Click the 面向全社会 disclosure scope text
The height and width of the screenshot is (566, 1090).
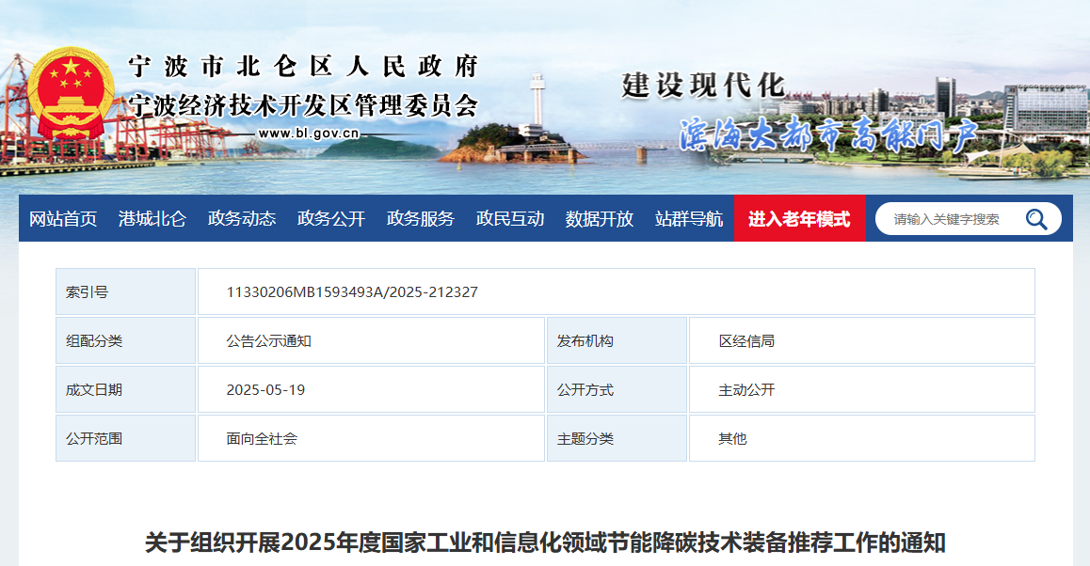click(x=264, y=438)
